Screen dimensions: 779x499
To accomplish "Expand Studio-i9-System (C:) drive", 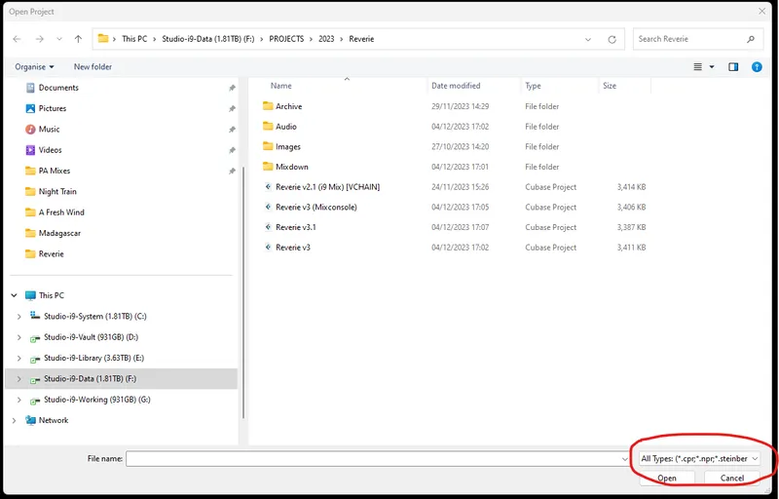I will [19, 317].
